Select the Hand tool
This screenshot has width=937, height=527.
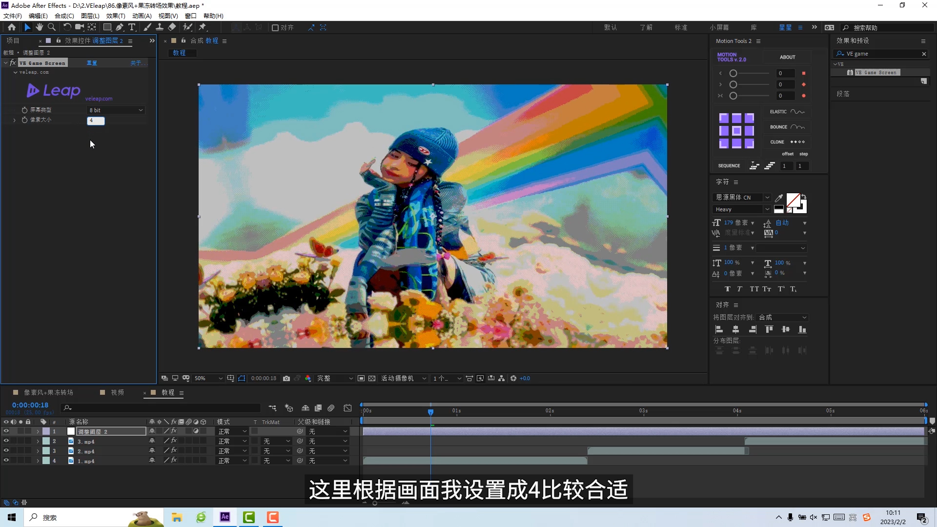pos(40,27)
